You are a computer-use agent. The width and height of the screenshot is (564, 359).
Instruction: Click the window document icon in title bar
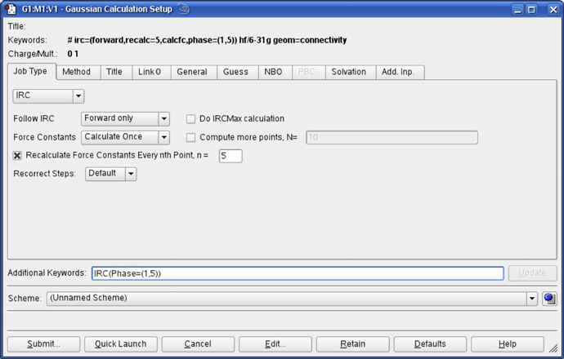pos(11,9)
